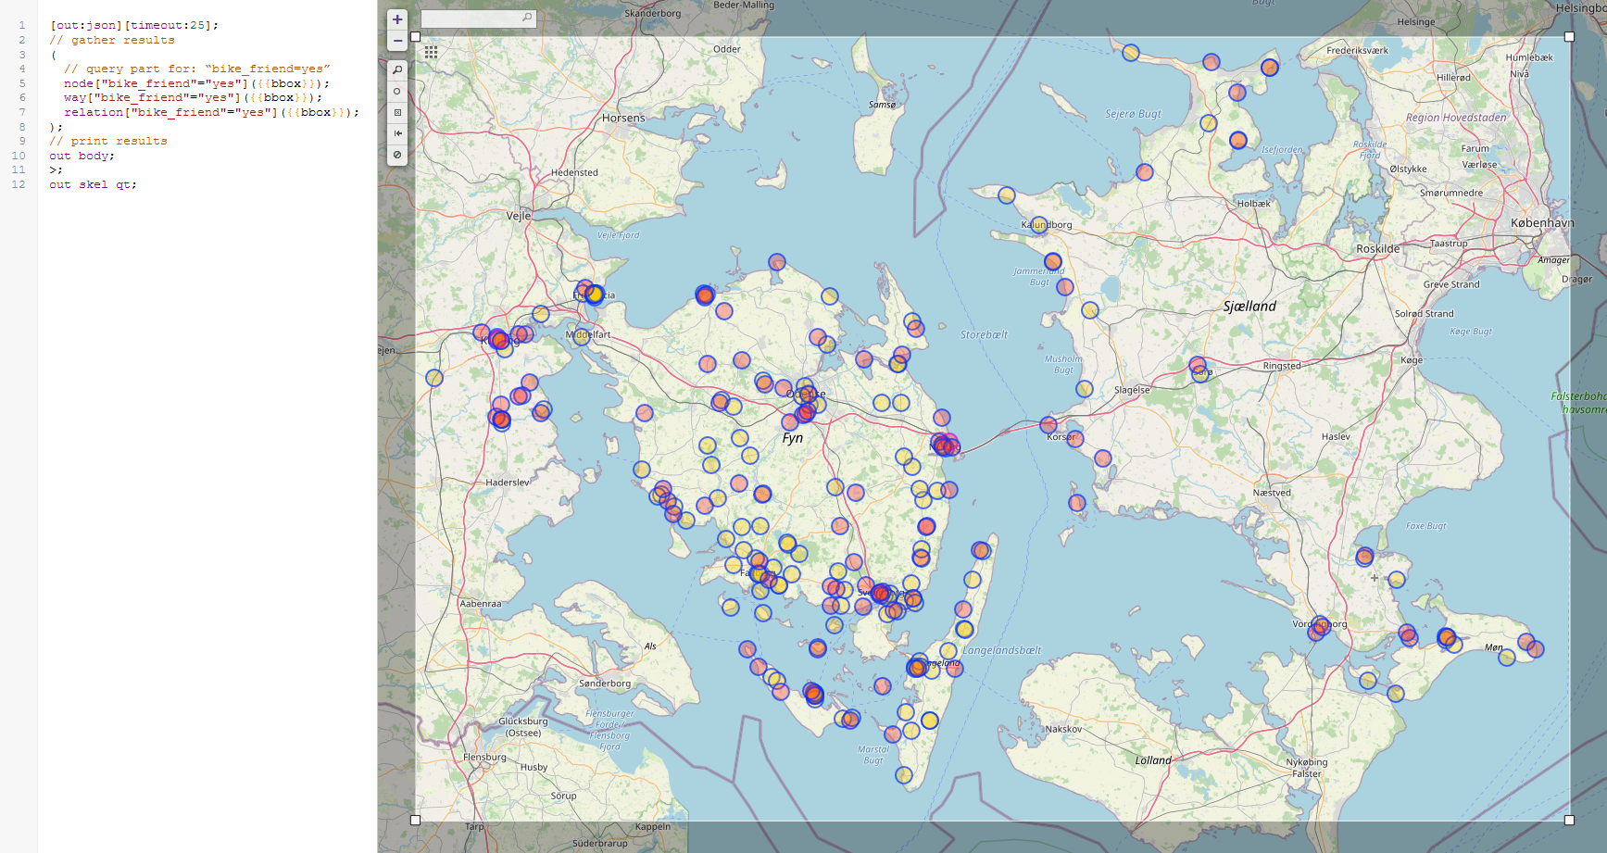Select the top-left bounding box corner handle
The height and width of the screenshot is (853, 1607).
[415, 37]
